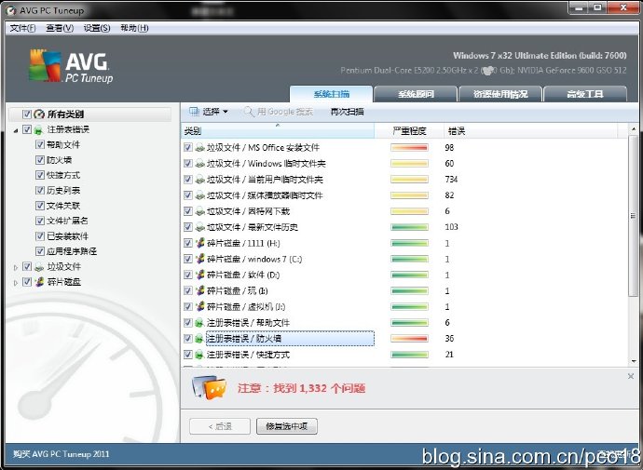Expand the 碎片磁盘 tree node
The height and width of the screenshot is (470, 643).
click(x=16, y=283)
